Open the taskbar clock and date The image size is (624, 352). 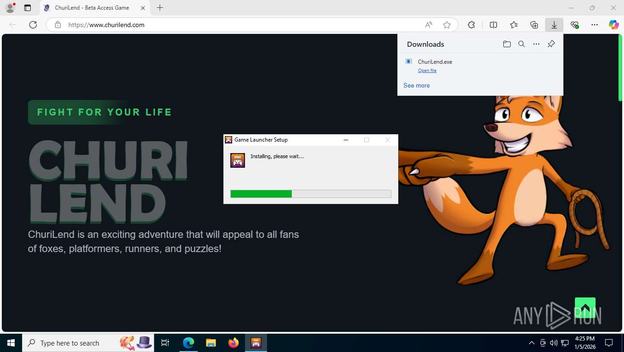pos(585,343)
